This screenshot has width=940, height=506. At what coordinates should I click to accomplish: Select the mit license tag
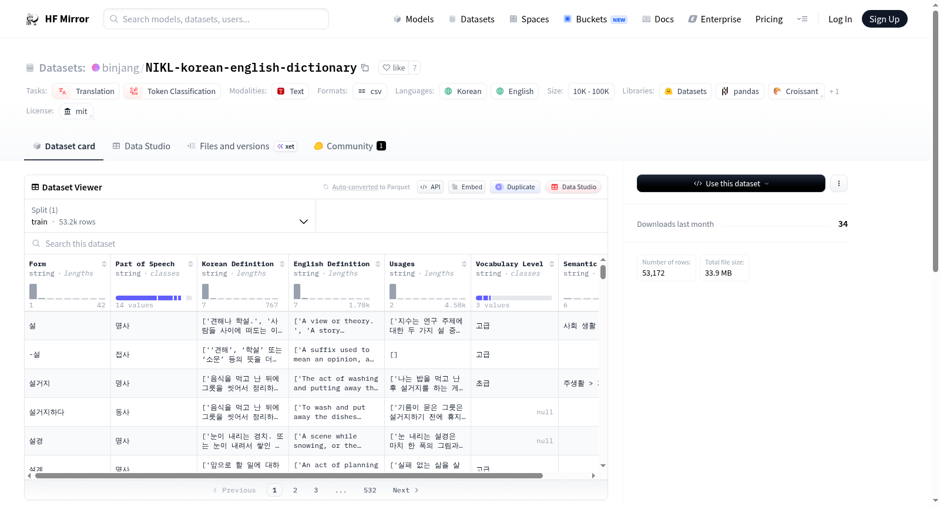click(76, 111)
